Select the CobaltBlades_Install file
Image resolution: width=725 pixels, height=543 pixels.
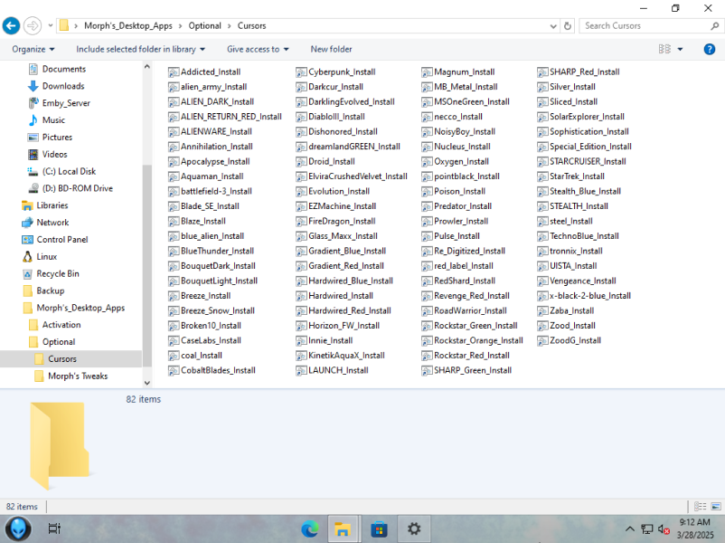pos(212,370)
